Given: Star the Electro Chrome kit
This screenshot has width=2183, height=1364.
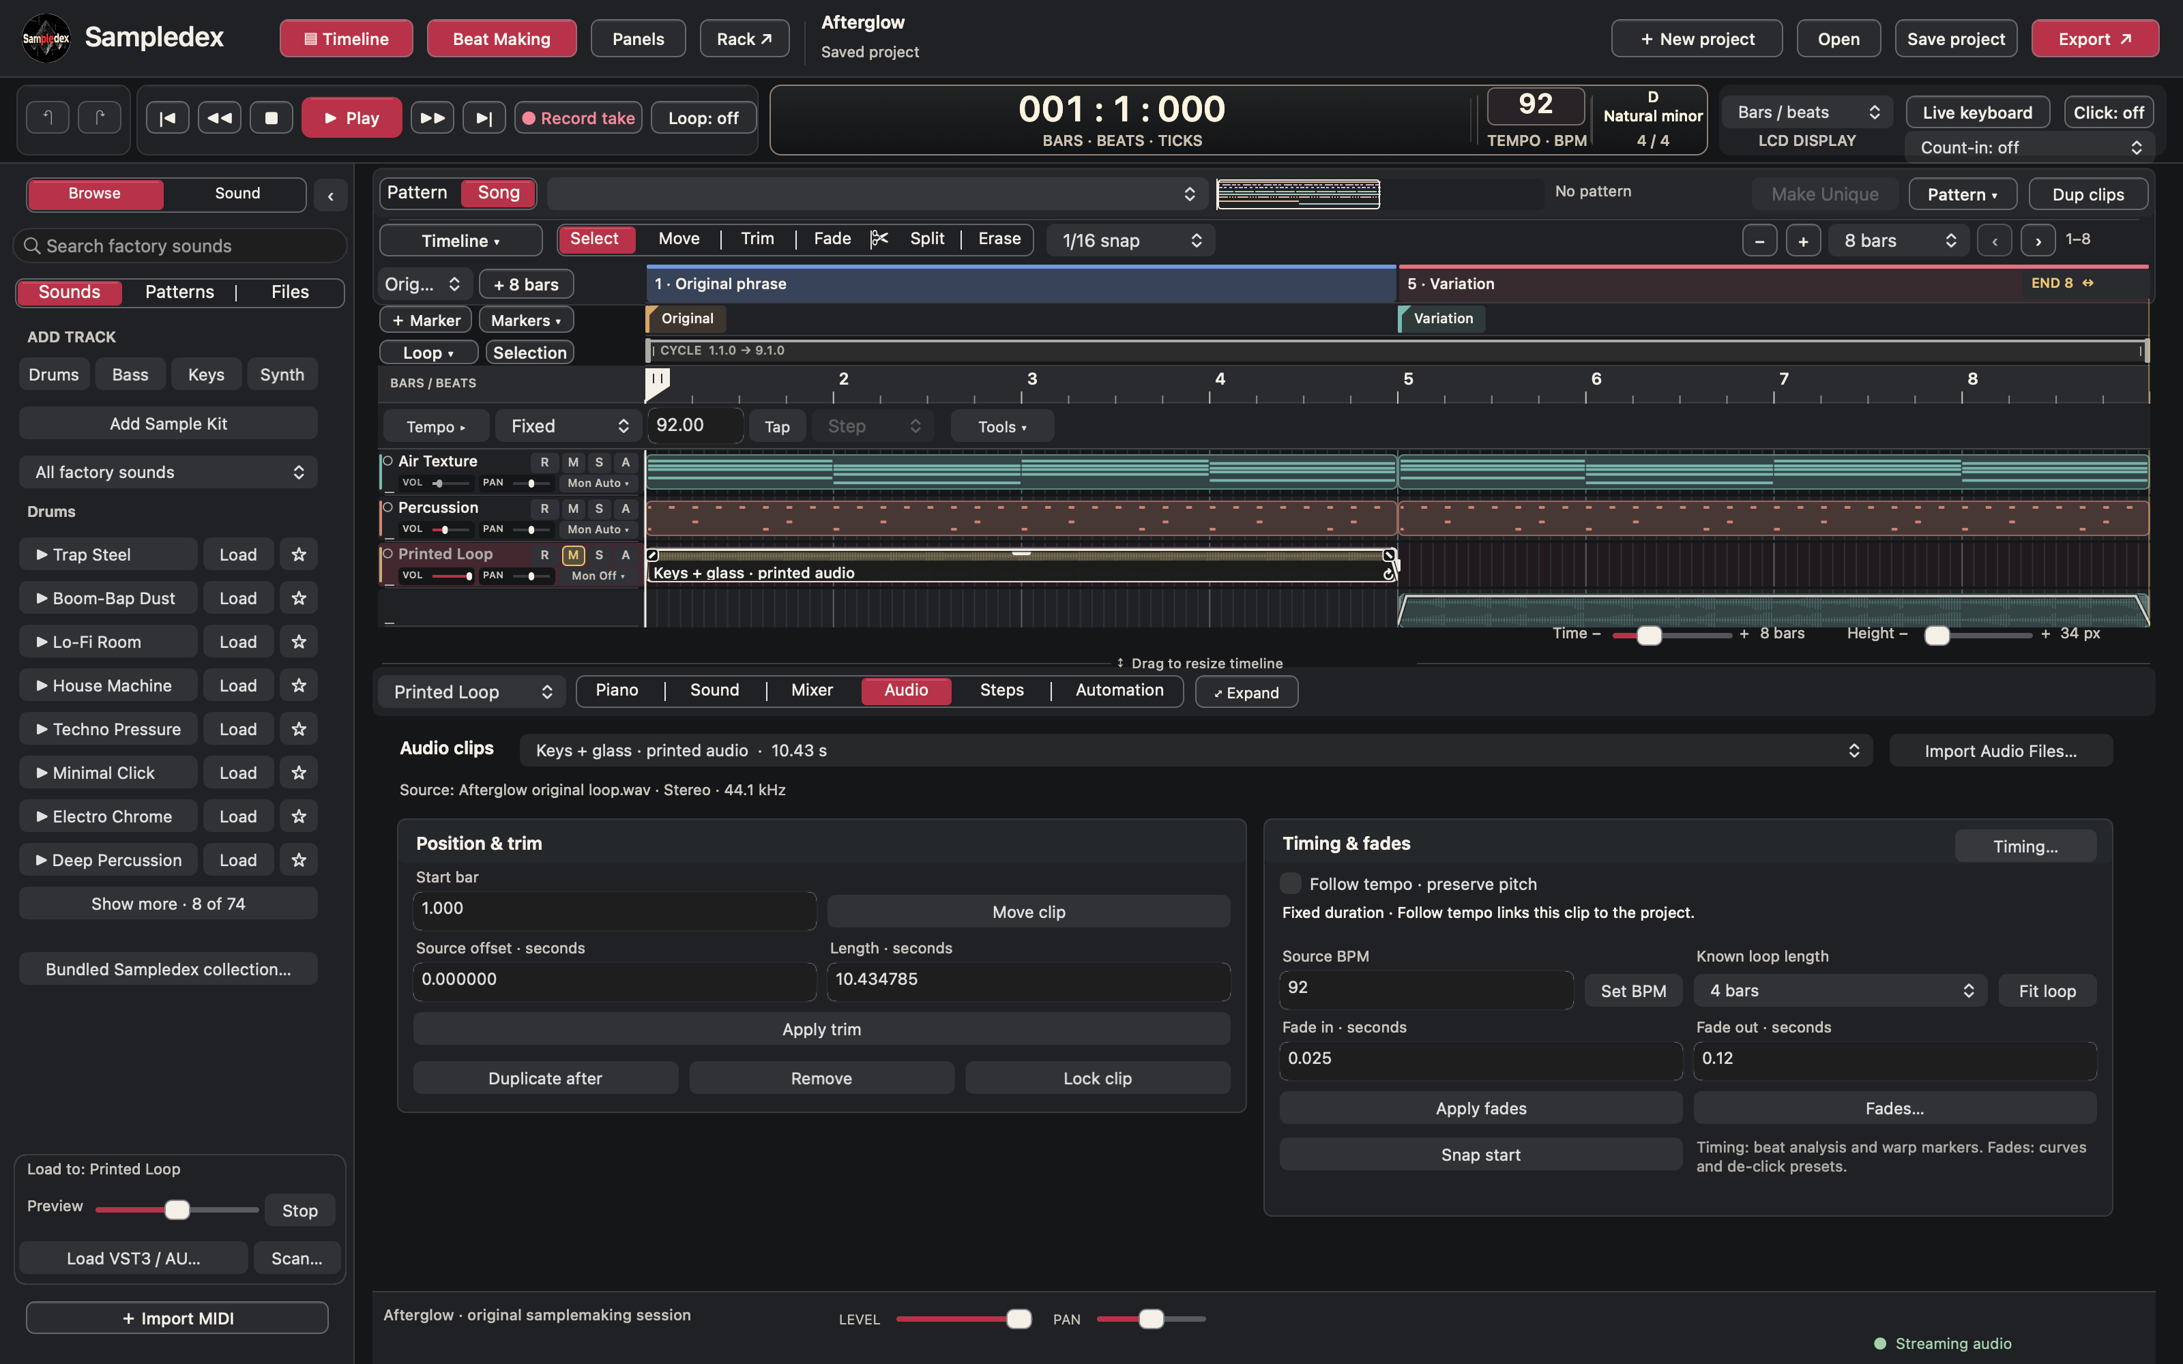Looking at the screenshot, I should (299, 816).
